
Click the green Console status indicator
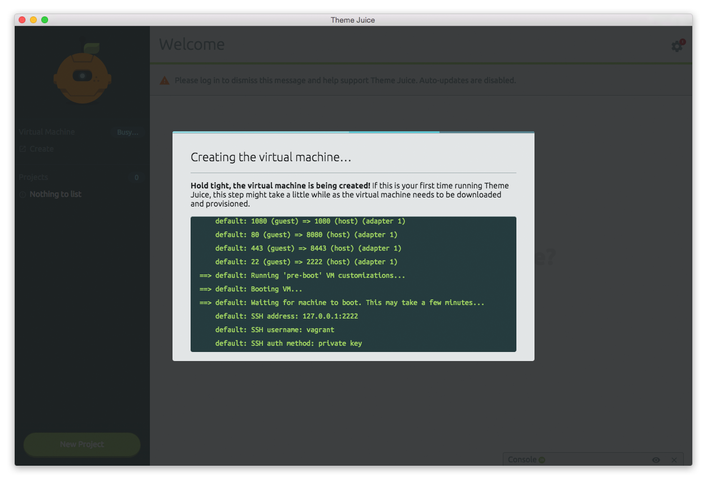(x=542, y=460)
